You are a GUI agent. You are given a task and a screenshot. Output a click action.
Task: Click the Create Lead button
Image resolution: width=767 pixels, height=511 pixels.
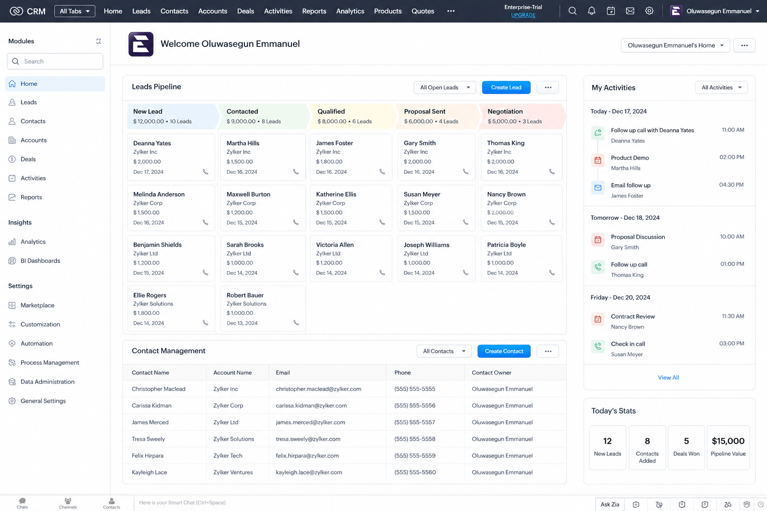pyautogui.click(x=506, y=87)
